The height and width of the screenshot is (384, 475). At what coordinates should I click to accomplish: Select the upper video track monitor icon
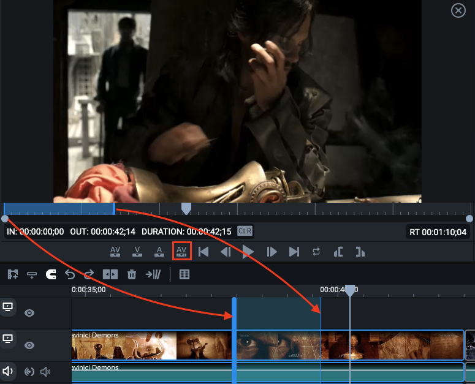coord(7,307)
